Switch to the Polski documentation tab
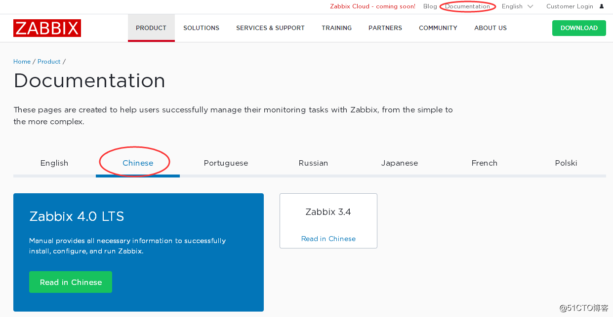The image size is (613, 317). pyautogui.click(x=566, y=163)
